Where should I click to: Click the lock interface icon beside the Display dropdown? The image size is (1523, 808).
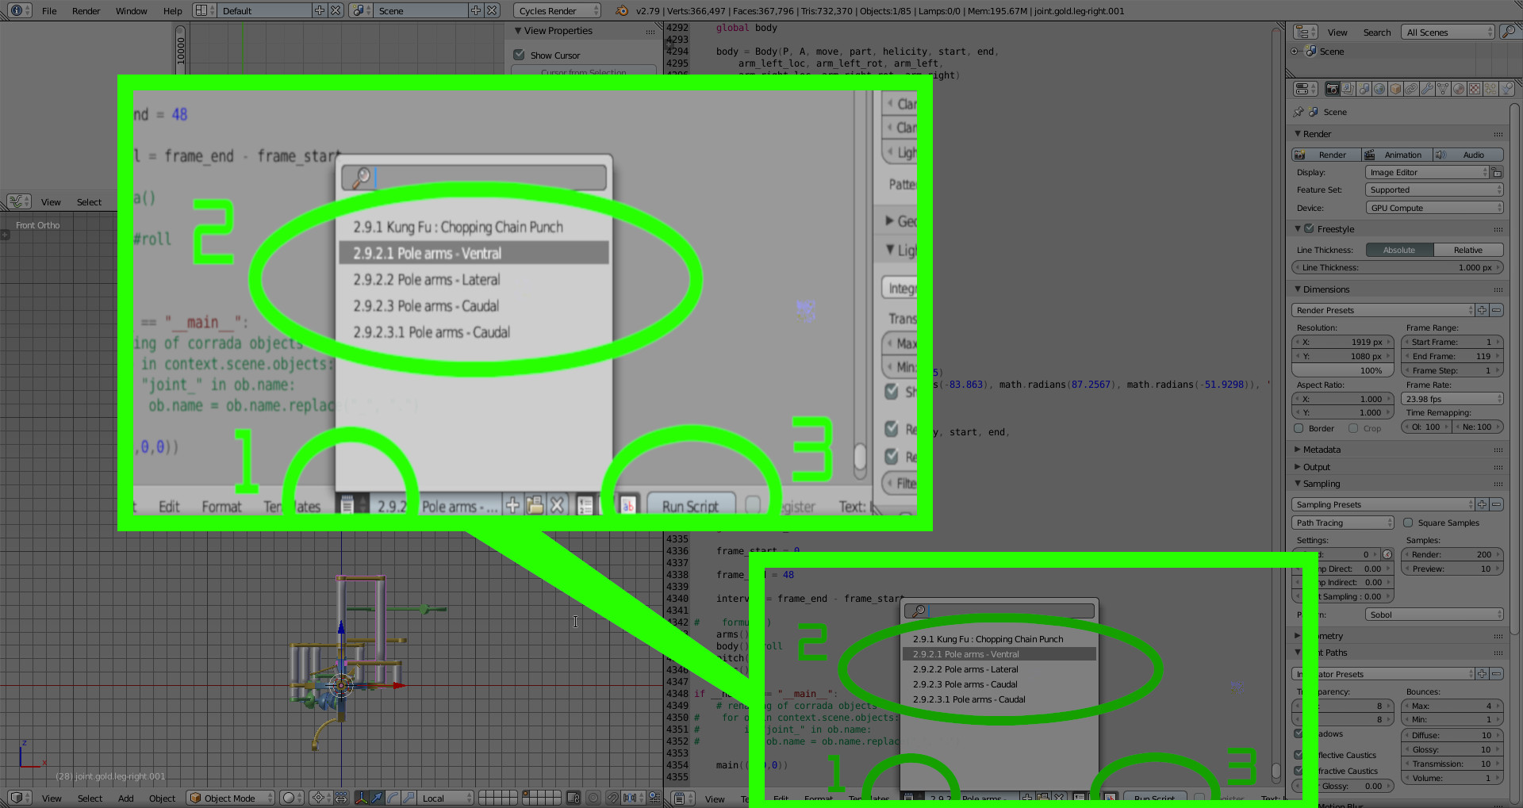[1497, 172]
